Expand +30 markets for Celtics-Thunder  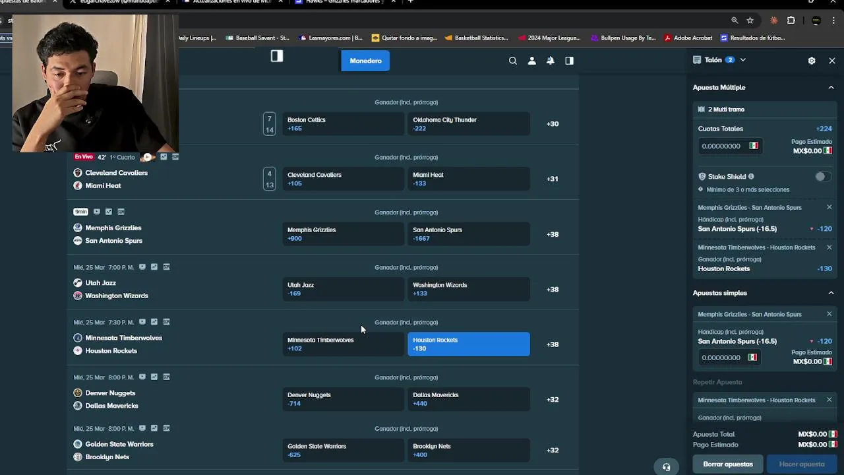(x=553, y=124)
